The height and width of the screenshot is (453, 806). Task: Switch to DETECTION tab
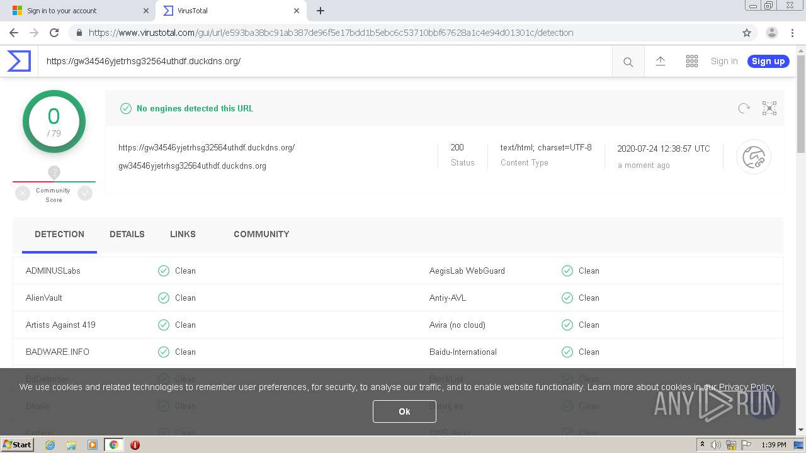[59, 234]
